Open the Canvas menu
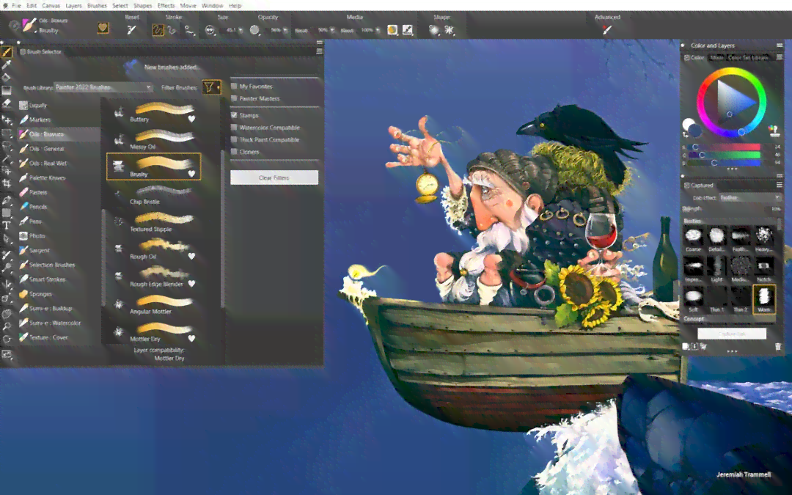Screen dimensions: 792x495 click(x=51, y=6)
